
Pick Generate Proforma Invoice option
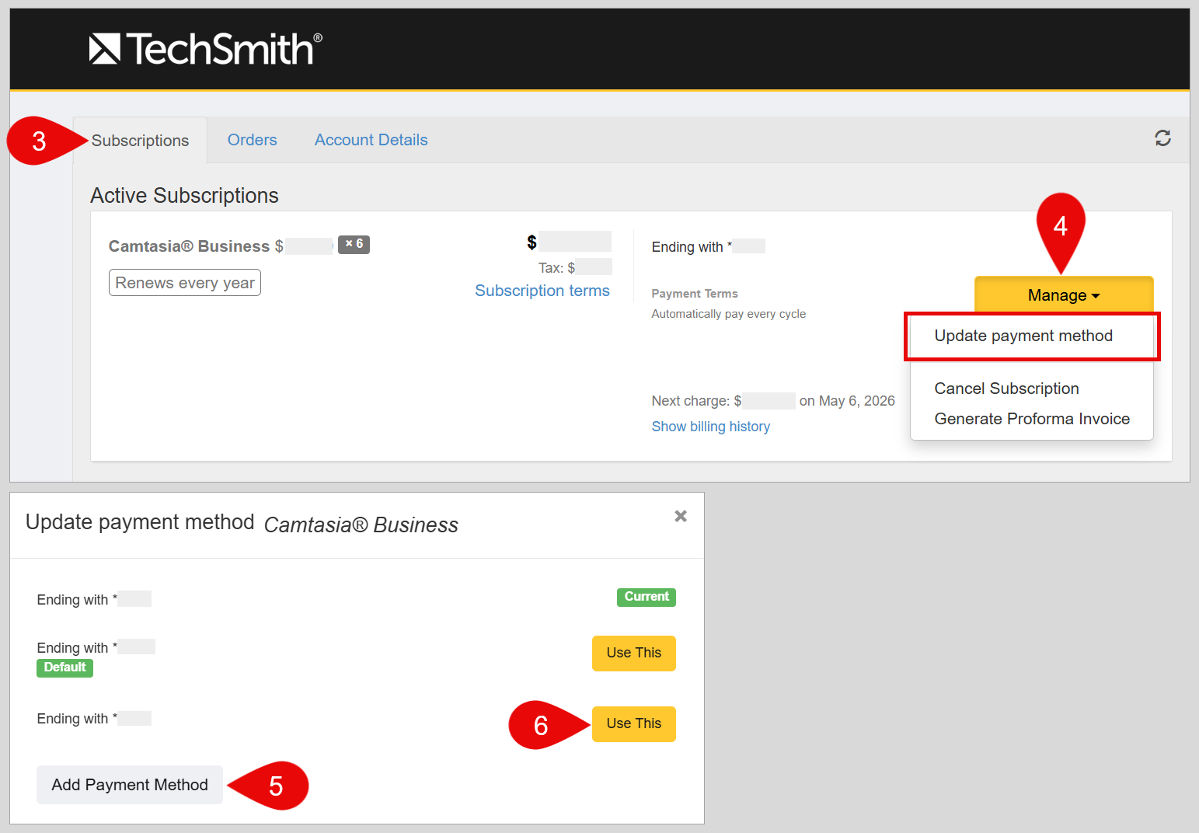[x=1032, y=419]
